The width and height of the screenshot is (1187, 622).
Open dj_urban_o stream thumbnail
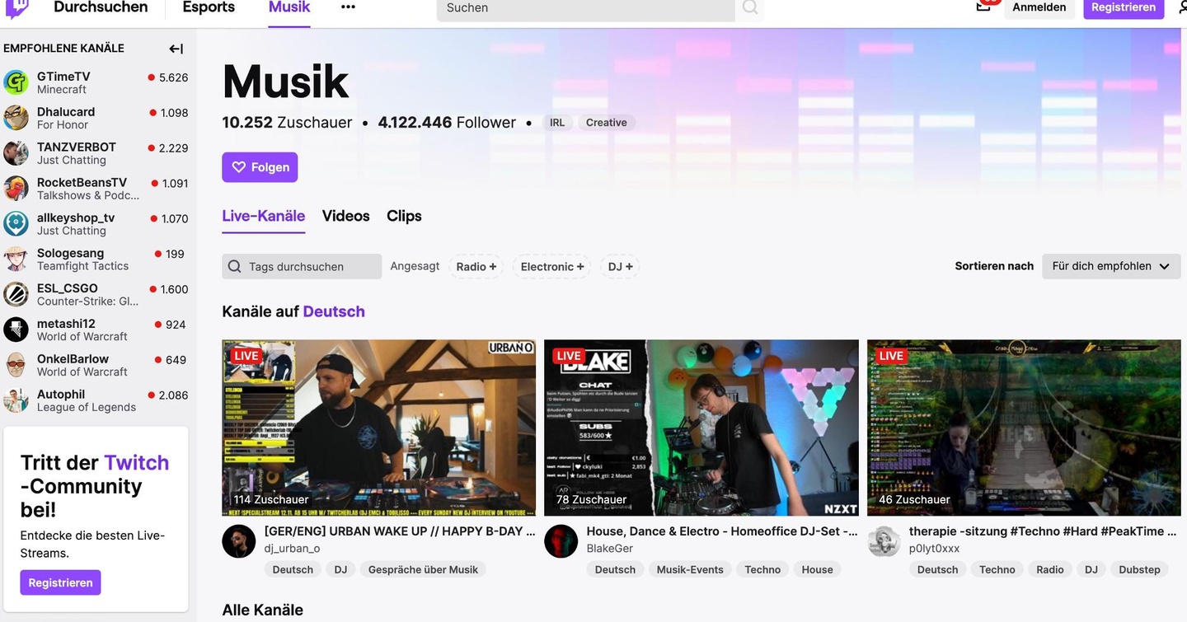pos(378,428)
